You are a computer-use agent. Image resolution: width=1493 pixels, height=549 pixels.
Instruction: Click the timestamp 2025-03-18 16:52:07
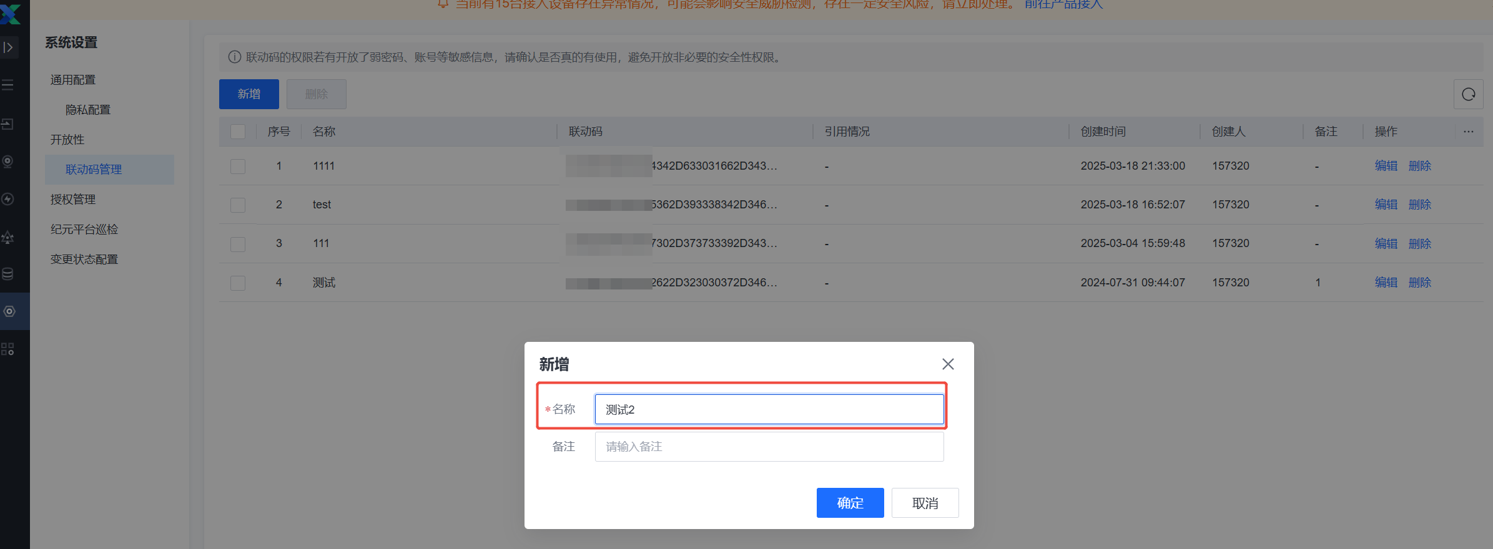1133,205
